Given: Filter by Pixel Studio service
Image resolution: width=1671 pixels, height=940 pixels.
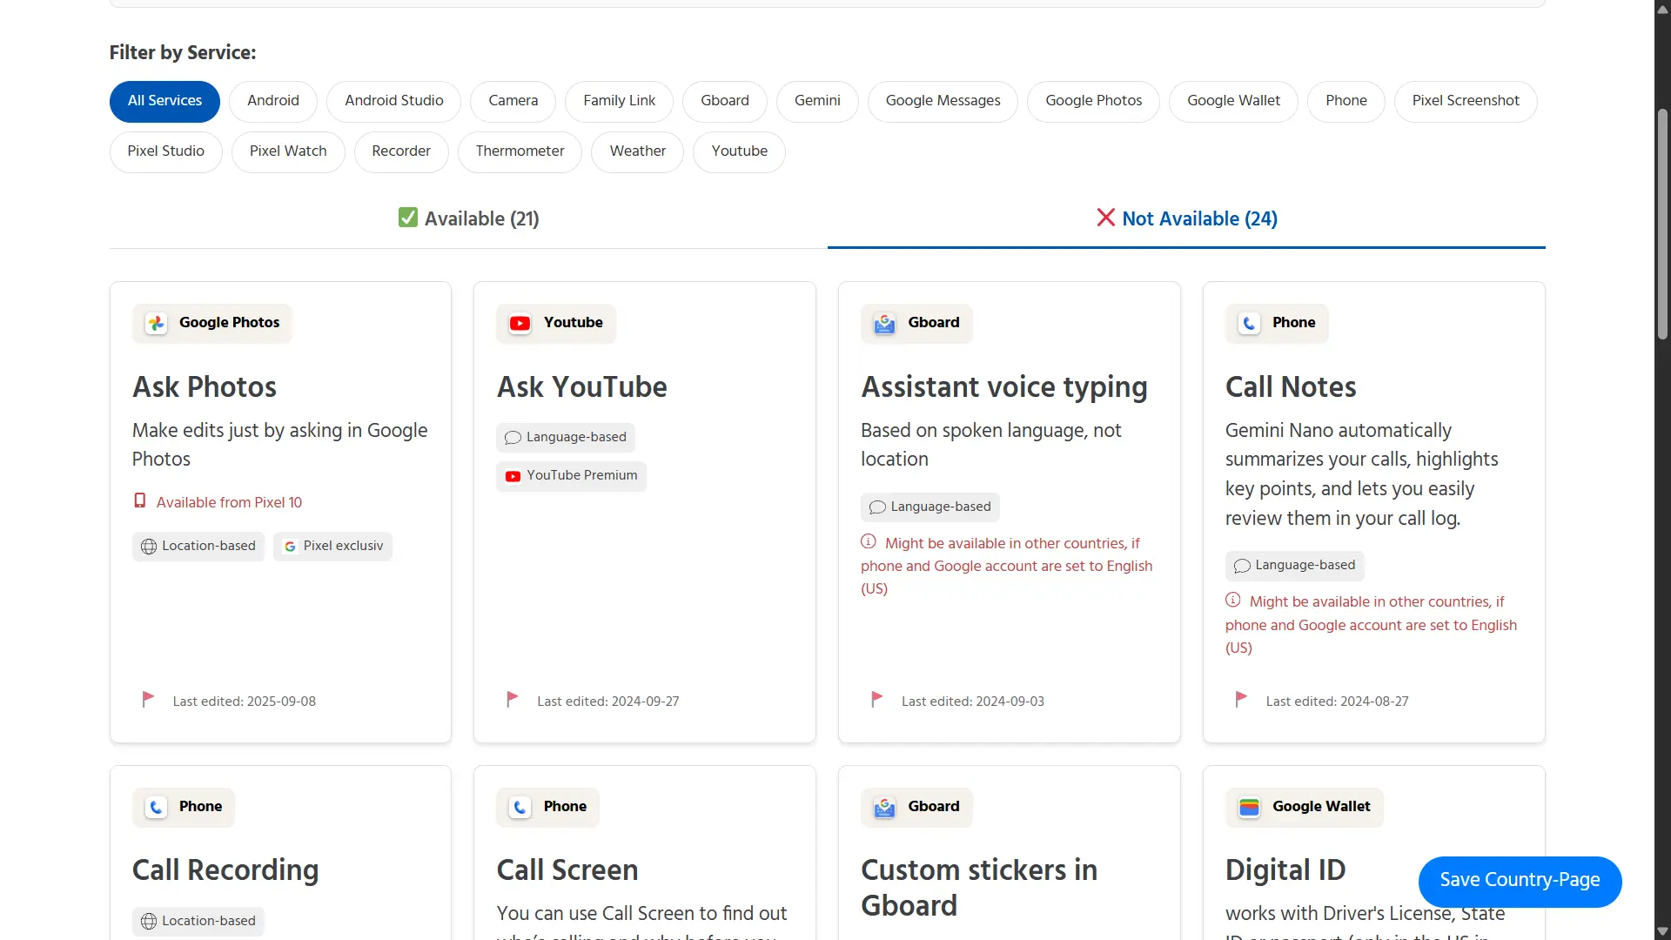Looking at the screenshot, I should [x=166, y=151].
